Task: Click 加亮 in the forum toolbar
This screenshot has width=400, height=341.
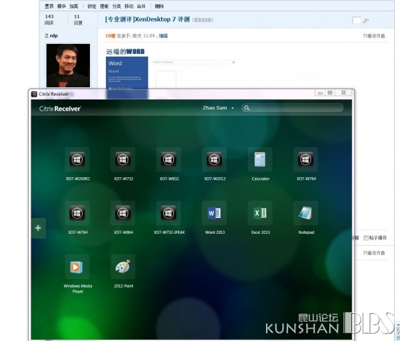Action: [74, 6]
